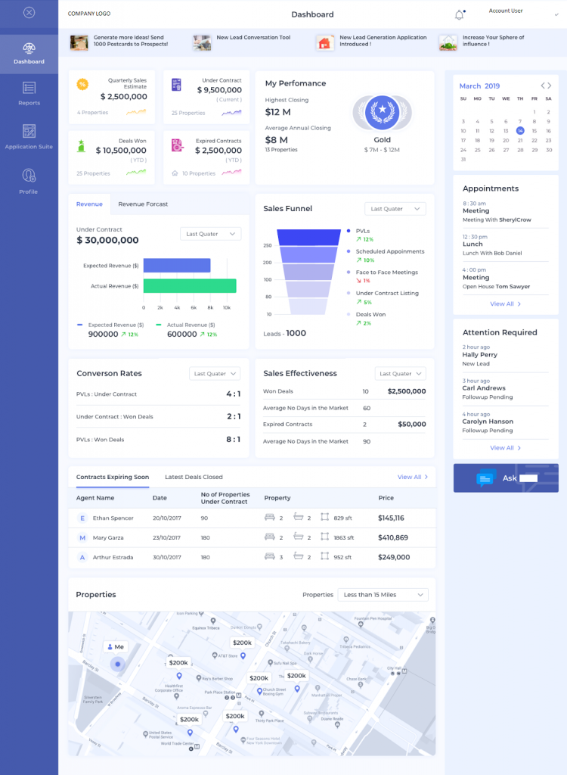
Task: Click the Gold medal badge
Action: [x=382, y=113]
